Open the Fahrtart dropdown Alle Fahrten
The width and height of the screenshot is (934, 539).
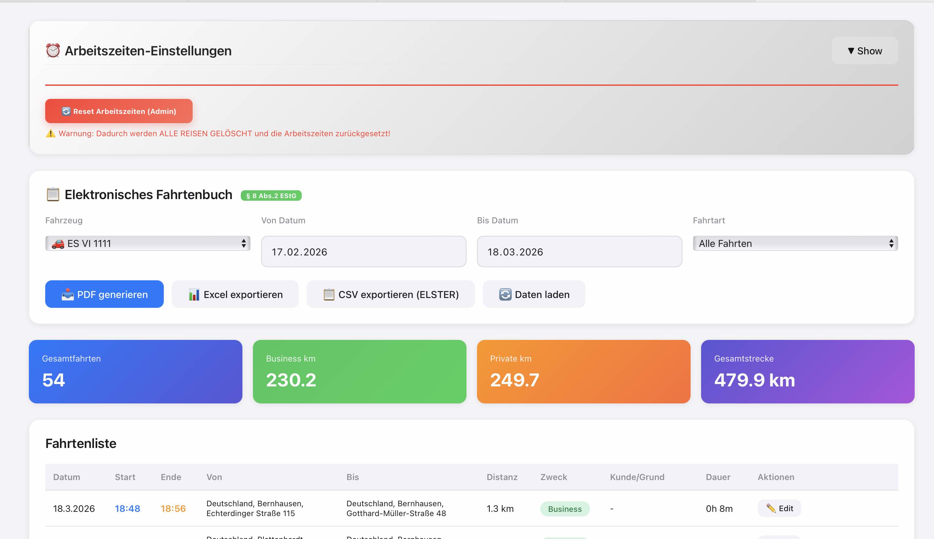[x=795, y=244]
